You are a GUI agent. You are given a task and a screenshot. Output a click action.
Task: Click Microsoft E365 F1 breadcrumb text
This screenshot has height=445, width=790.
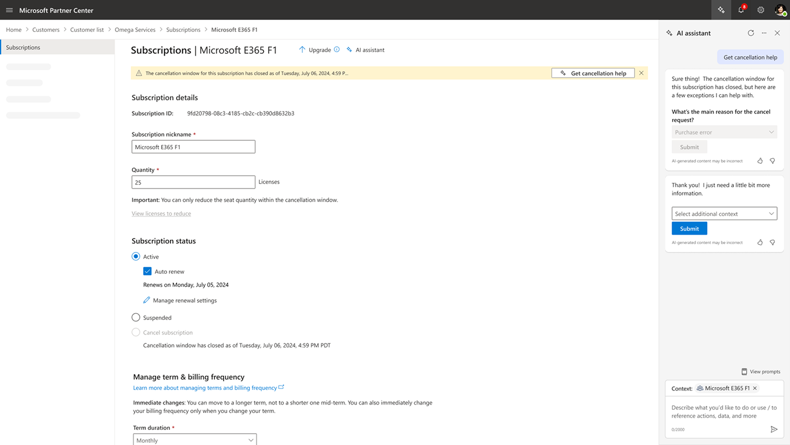234,30
